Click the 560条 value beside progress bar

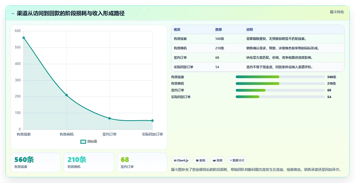(332, 77)
